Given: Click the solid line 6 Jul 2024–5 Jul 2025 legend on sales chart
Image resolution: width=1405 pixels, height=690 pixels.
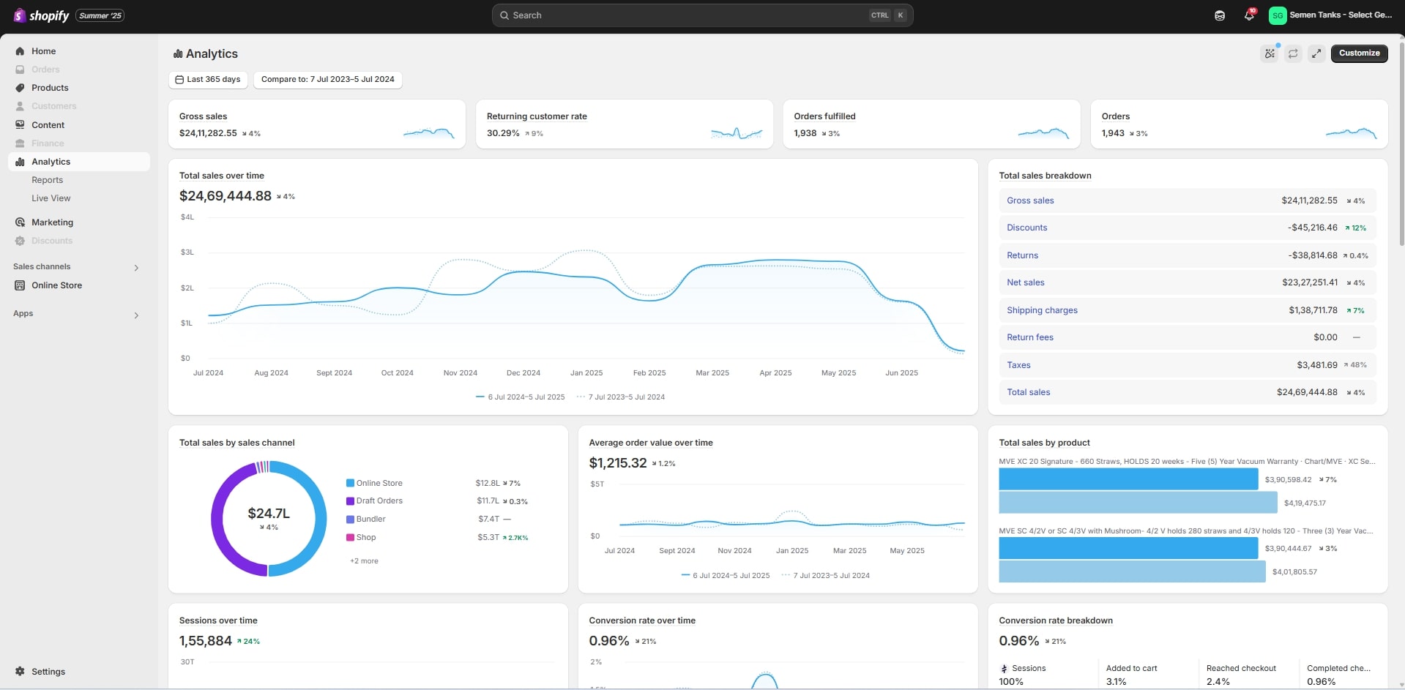Looking at the screenshot, I should tap(520, 397).
